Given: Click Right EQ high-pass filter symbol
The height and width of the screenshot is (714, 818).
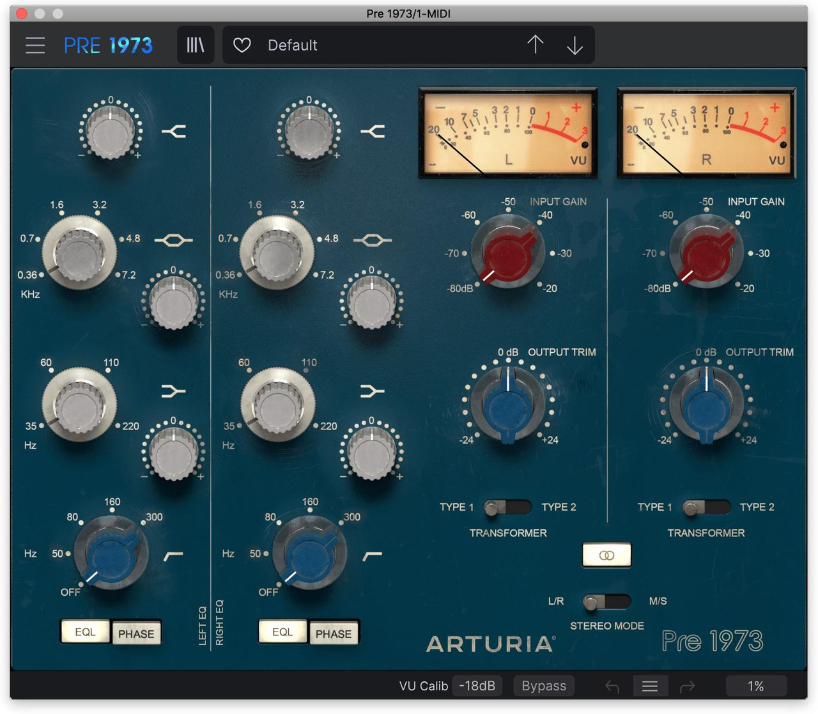Looking at the screenshot, I should tap(372, 557).
